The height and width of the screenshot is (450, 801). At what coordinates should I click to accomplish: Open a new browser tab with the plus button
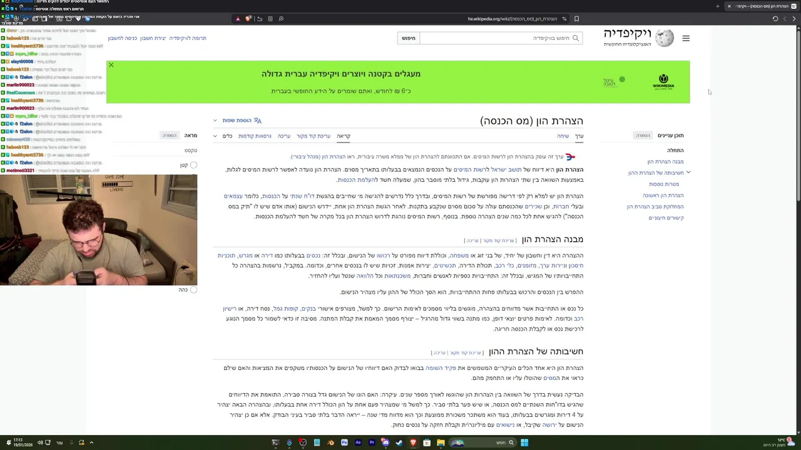coord(718,6)
